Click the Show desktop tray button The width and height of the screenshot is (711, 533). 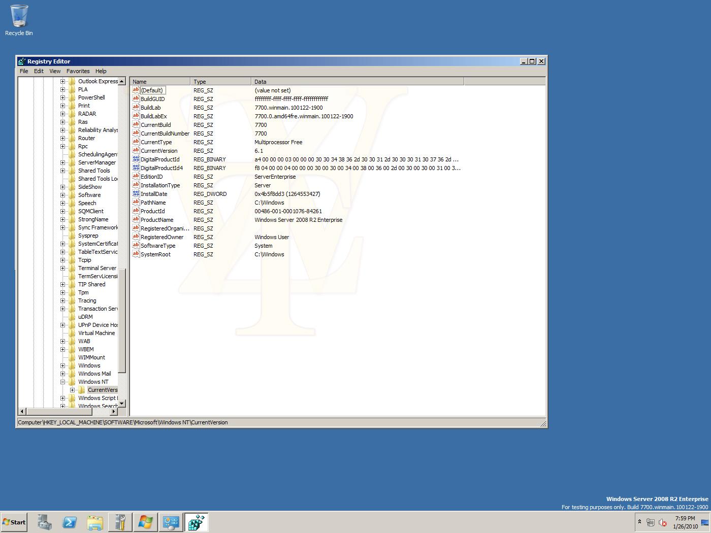(704, 522)
